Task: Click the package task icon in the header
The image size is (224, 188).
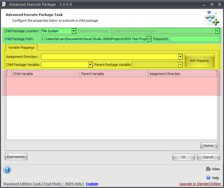Action: tap(212, 18)
